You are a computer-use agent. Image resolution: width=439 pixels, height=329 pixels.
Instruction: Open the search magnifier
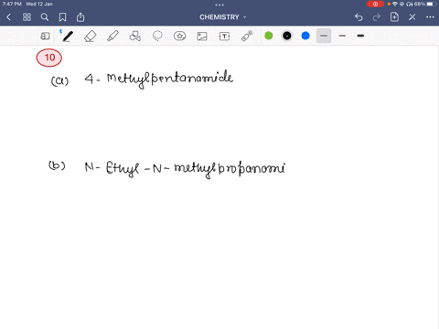pyautogui.click(x=45, y=17)
